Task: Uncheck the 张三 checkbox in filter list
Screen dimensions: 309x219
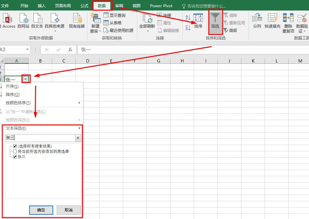Action: [x=15, y=157]
